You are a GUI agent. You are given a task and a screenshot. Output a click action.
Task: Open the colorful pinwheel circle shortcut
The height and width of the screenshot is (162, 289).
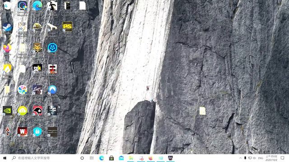click(23, 90)
